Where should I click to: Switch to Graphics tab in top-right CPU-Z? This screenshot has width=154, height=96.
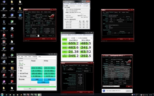[x=124, y=12]
